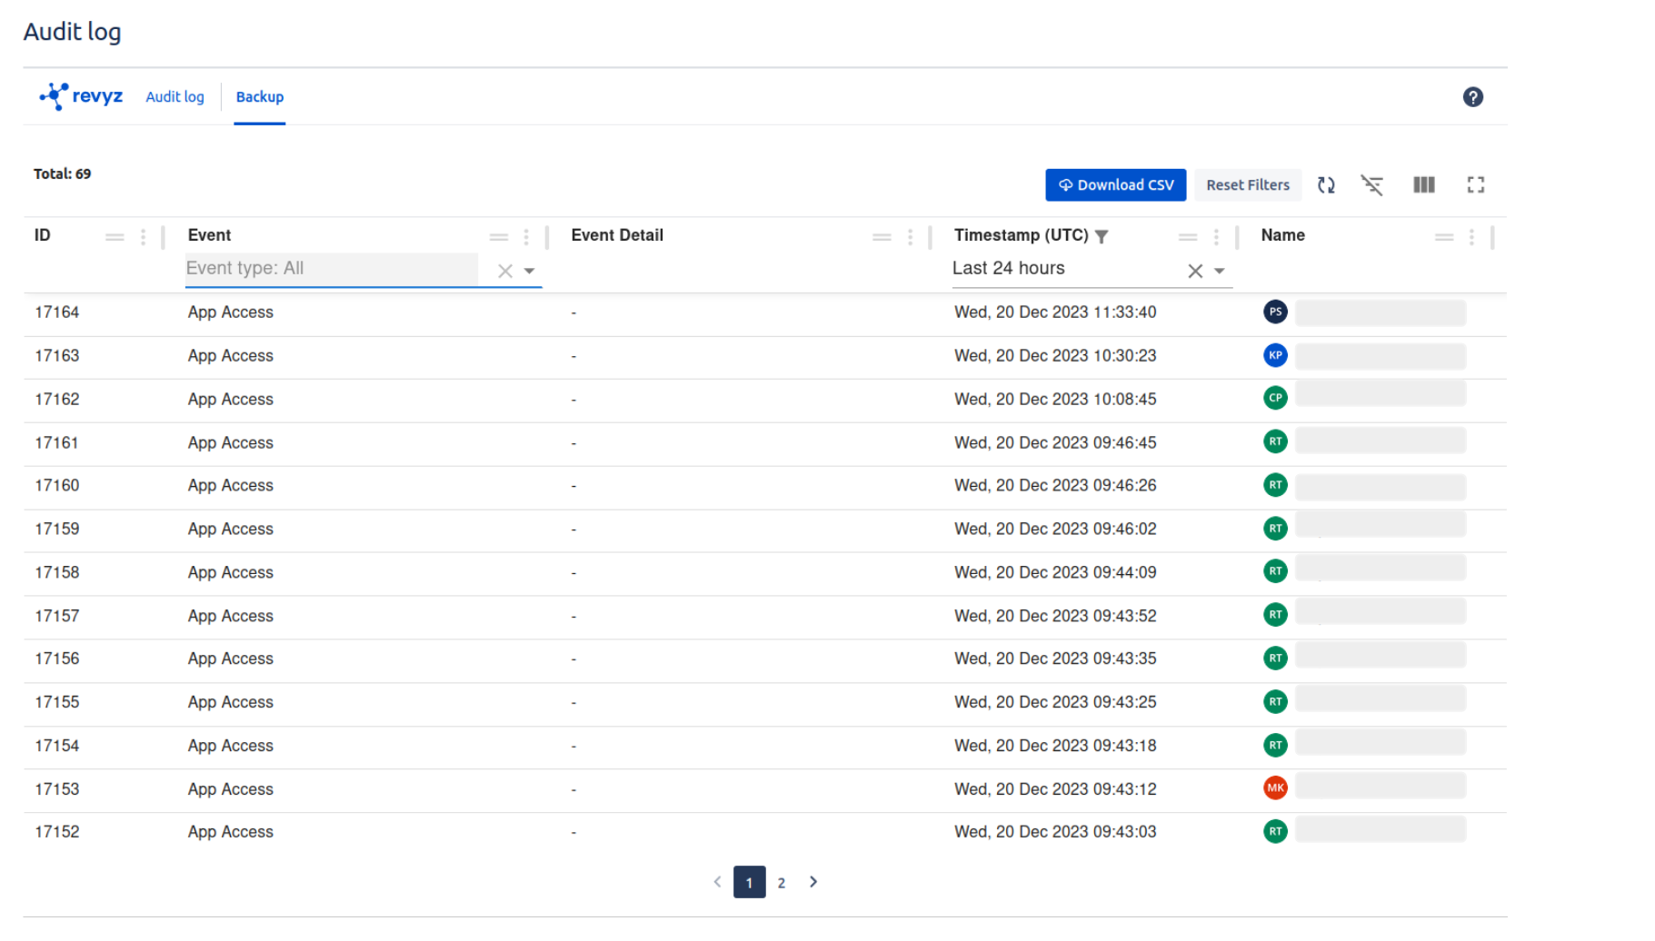Click the Download CSV button
Screen dimensions: 1655x941
(1115, 185)
